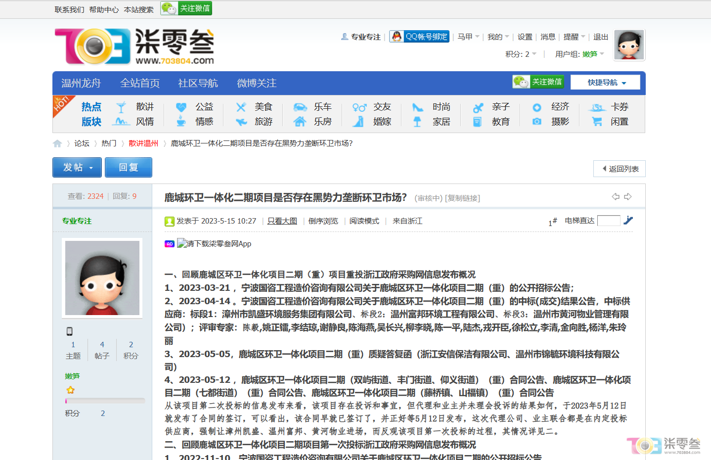
Task: Click the 情感 icon
Action: (181, 122)
